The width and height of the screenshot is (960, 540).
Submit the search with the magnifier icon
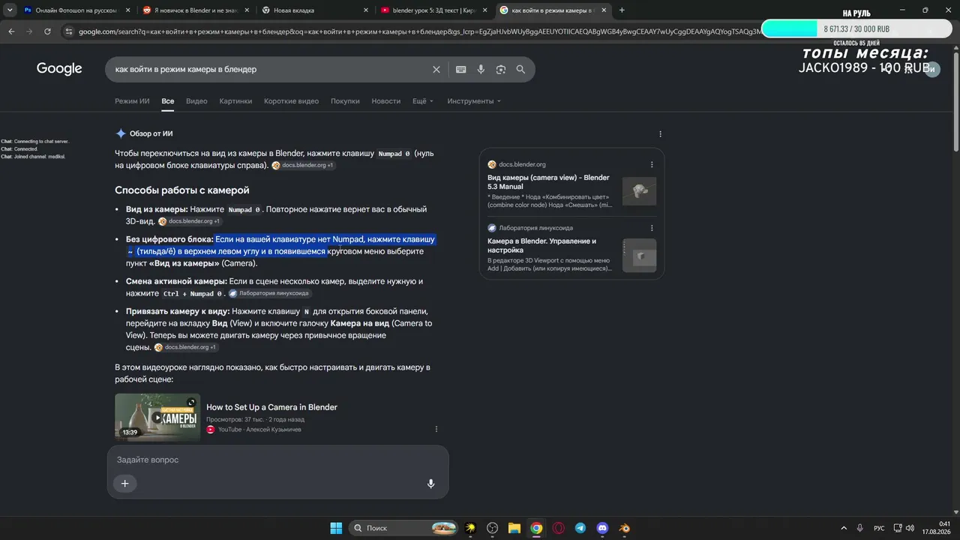520,69
